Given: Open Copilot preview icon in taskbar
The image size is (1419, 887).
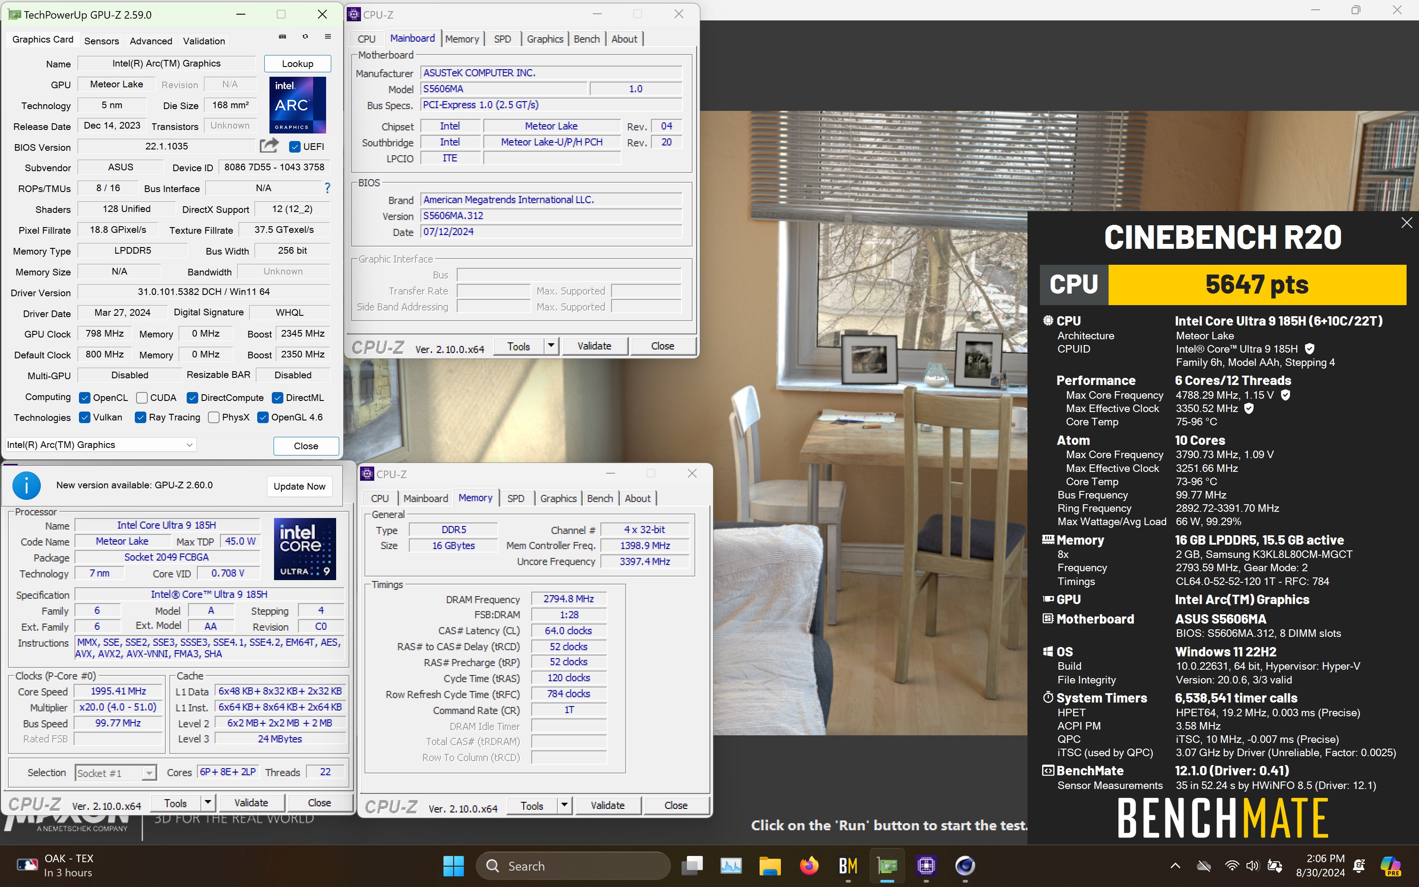Looking at the screenshot, I should pyautogui.click(x=1390, y=866).
